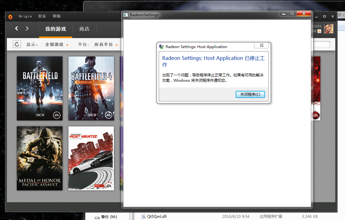Close the Radeon Settings error dialog
The width and height of the screenshot is (345, 220).
261,45
